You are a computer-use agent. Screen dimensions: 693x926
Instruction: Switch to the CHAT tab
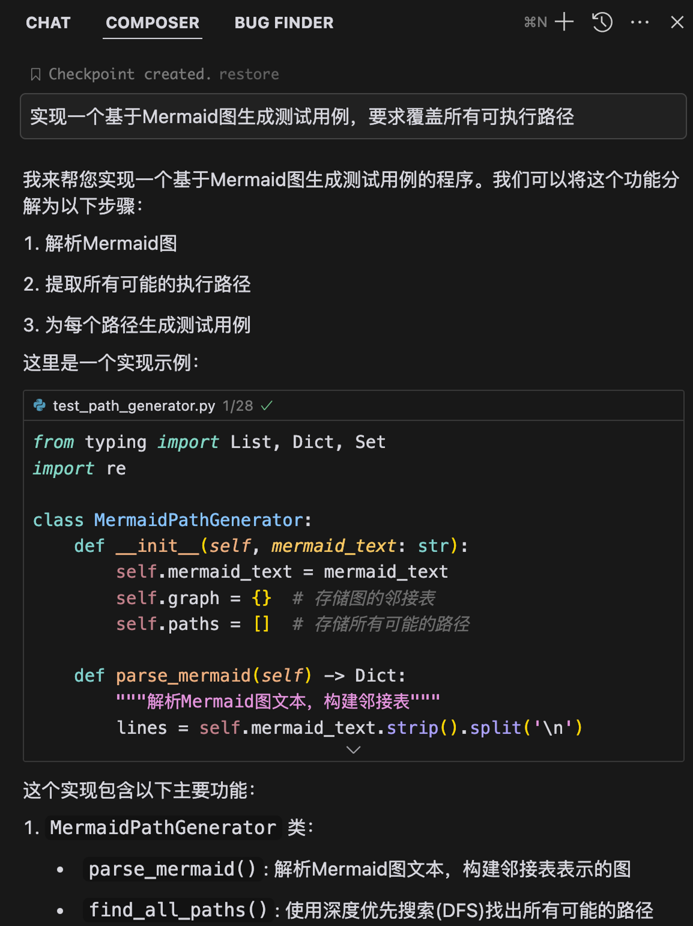48,22
